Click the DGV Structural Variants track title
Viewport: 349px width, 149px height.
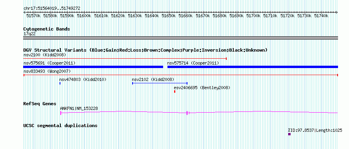pyautogui.click(x=145, y=50)
